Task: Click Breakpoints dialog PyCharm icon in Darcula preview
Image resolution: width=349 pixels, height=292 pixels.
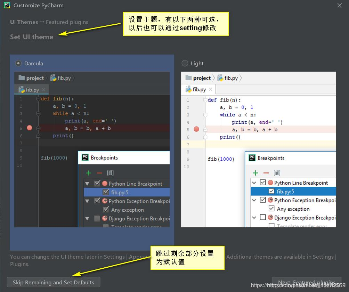Action: pos(85,157)
